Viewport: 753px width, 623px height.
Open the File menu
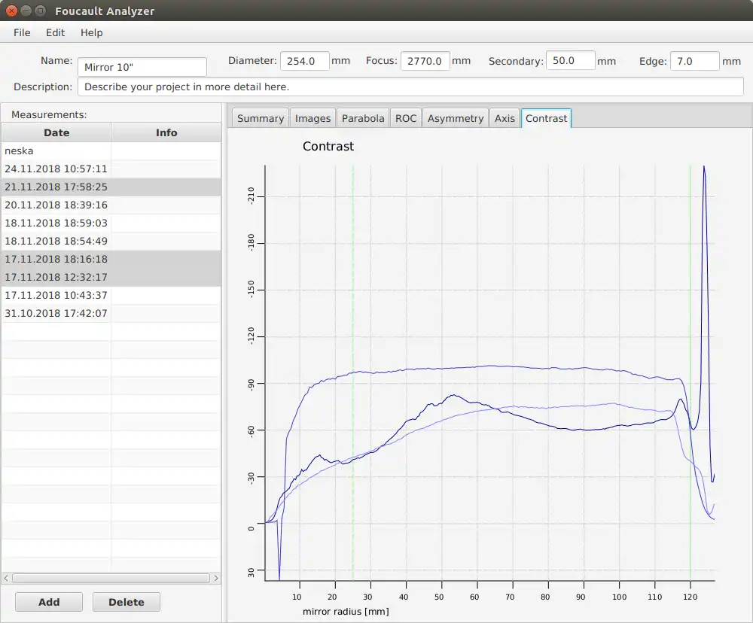point(22,32)
